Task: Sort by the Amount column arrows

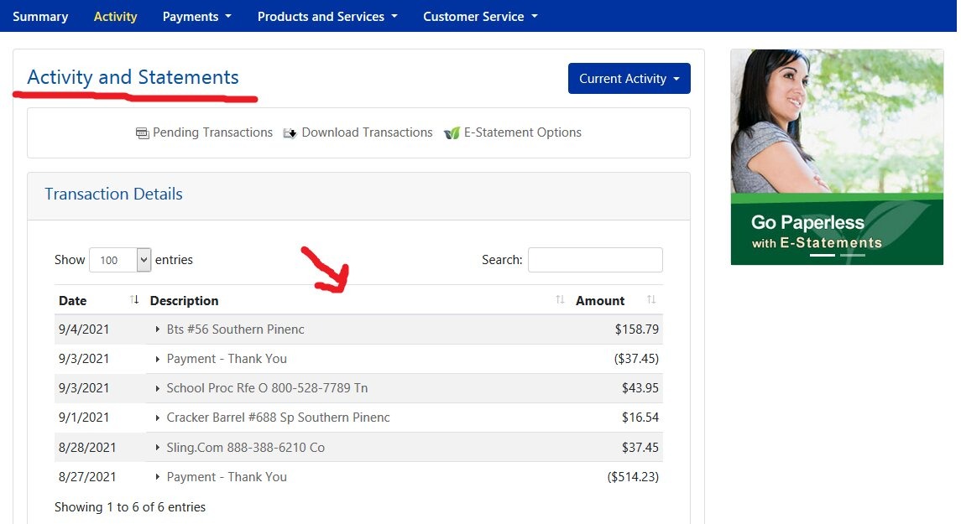Action: pyautogui.click(x=651, y=299)
